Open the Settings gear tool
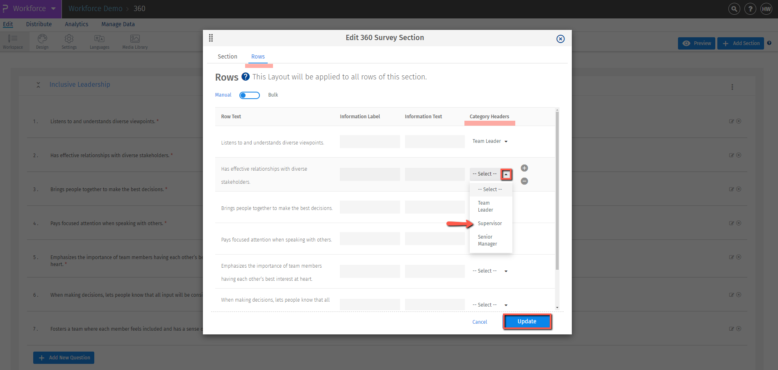The width and height of the screenshot is (778, 370). tap(69, 42)
